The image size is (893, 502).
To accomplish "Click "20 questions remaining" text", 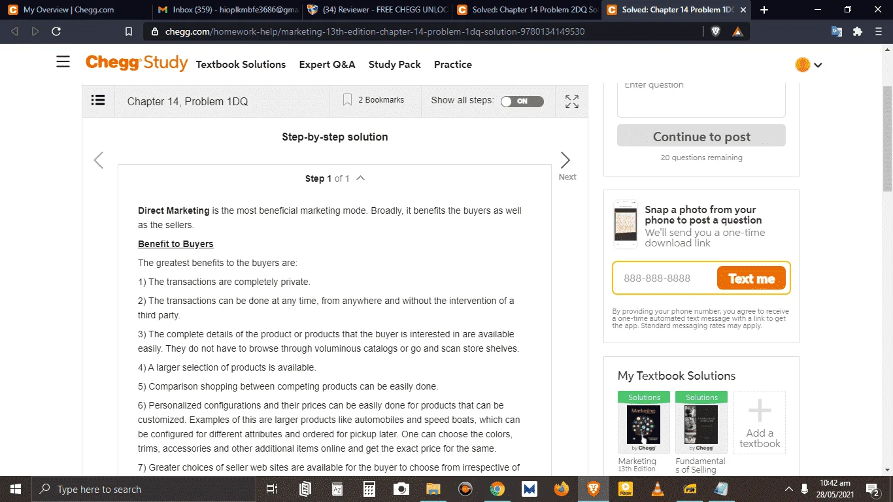I will tap(701, 158).
